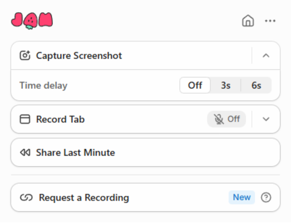The image size is (291, 223).
Task: Go to the Jam home page icon
Action: click(248, 21)
